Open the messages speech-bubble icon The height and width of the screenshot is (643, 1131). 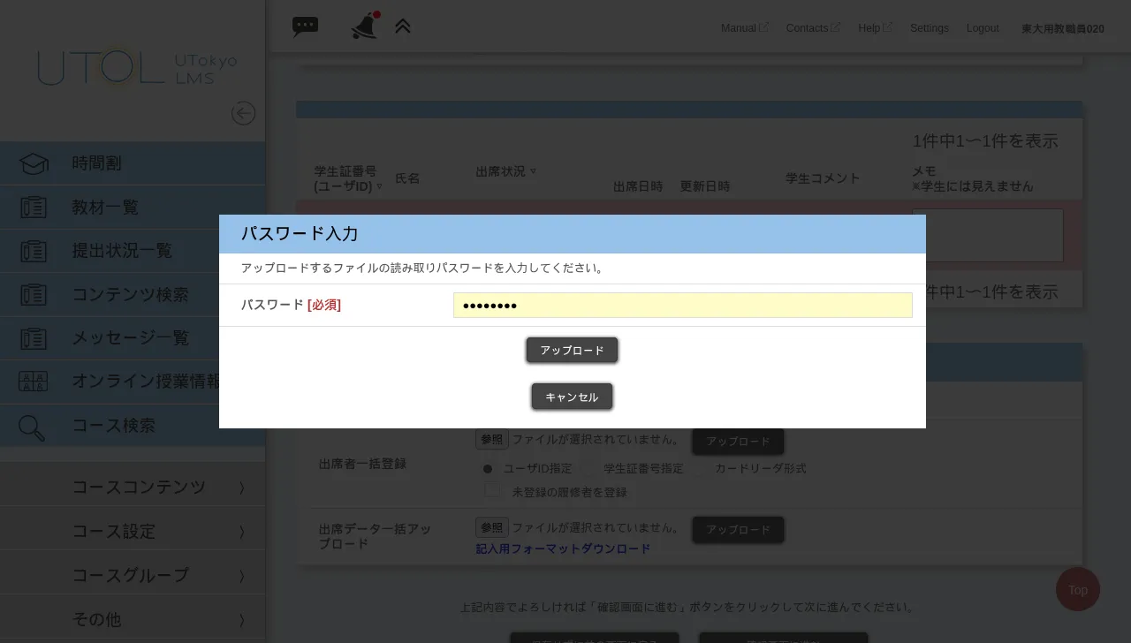click(305, 26)
